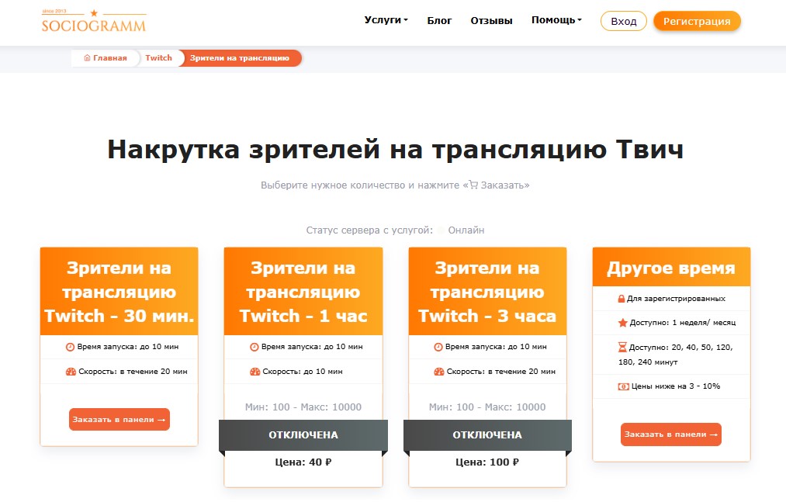
Task: Click the ОТКЛЮЧЕНА banner on 3 часа card
Action: [x=487, y=434]
